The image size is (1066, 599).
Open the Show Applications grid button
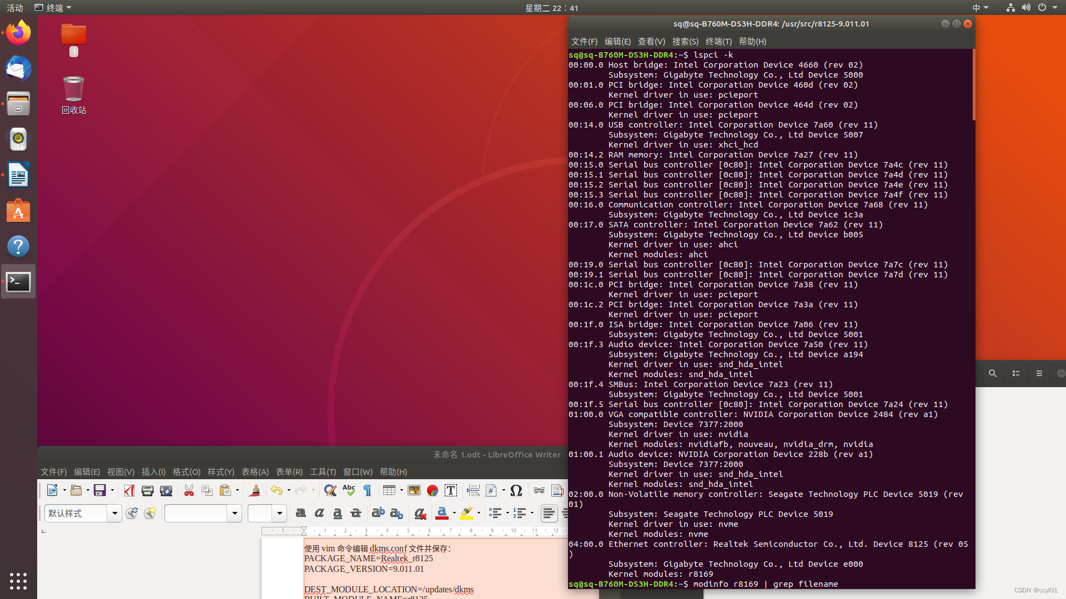coord(18,581)
